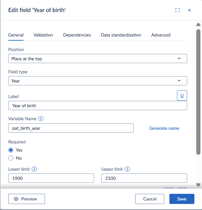Viewport: 202px width, 210px height.
Task: Click the Generate name link
Action: (x=164, y=128)
